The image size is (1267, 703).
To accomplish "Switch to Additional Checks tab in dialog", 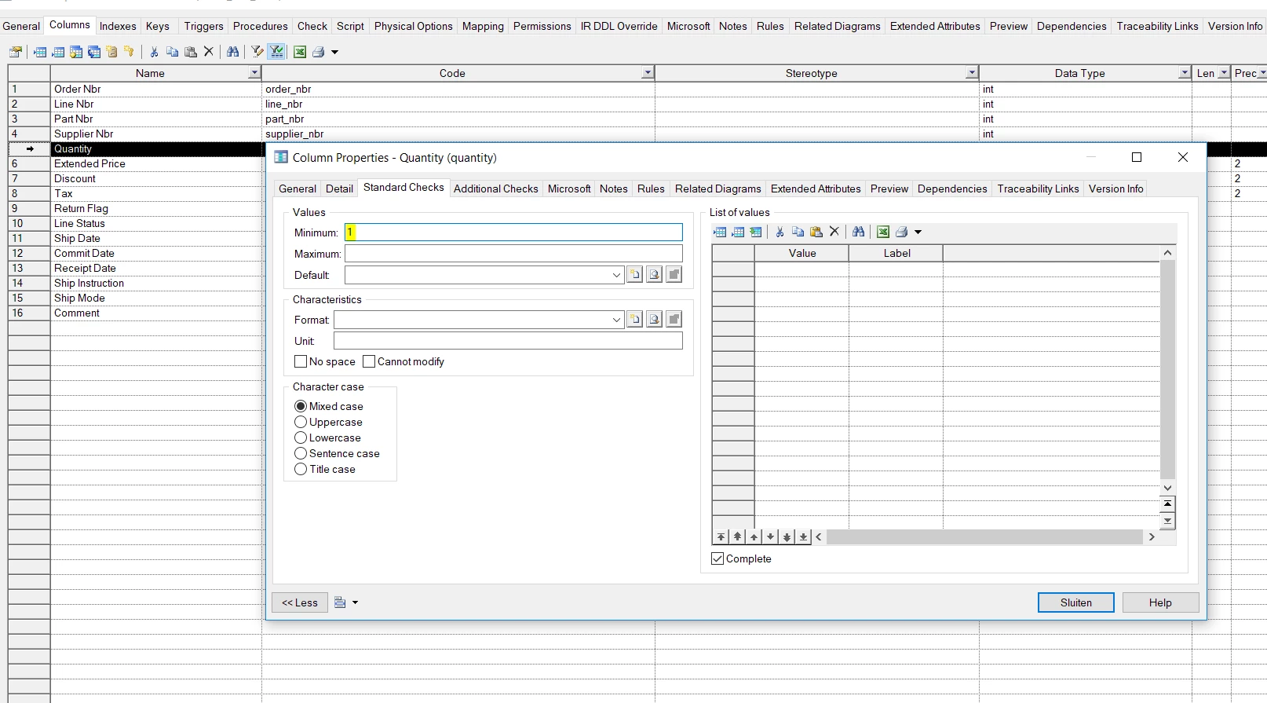I will tap(495, 189).
